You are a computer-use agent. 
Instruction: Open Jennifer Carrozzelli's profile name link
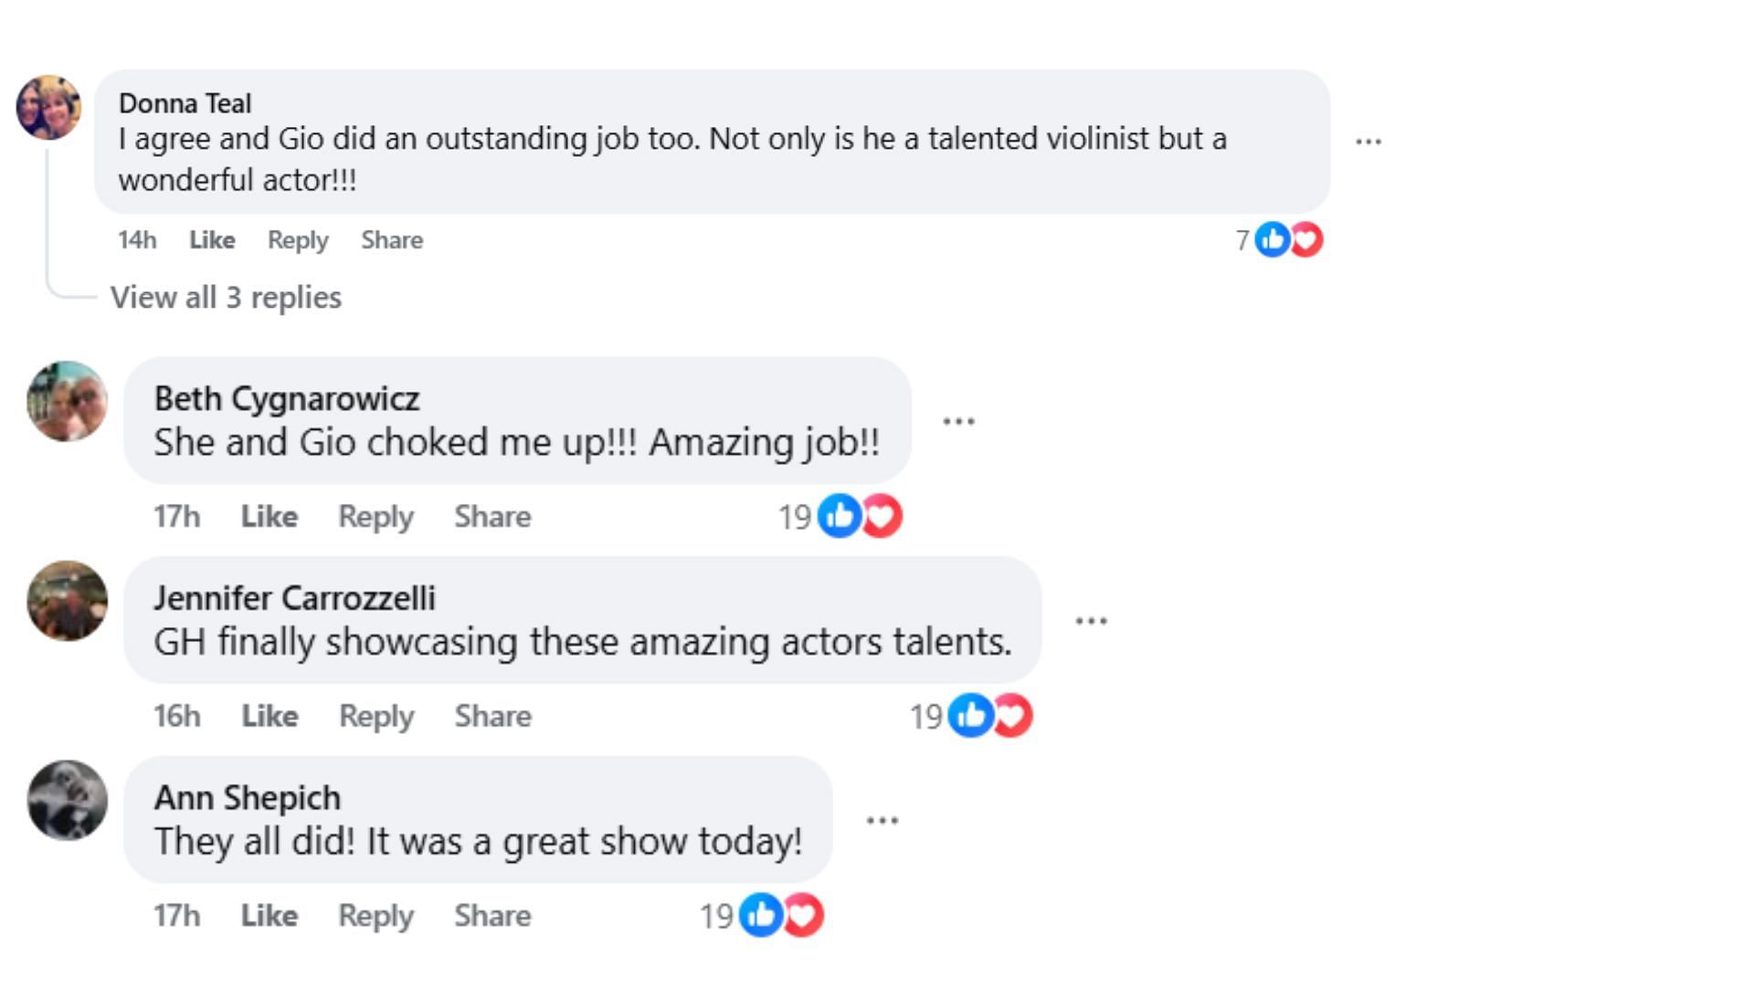click(x=294, y=598)
